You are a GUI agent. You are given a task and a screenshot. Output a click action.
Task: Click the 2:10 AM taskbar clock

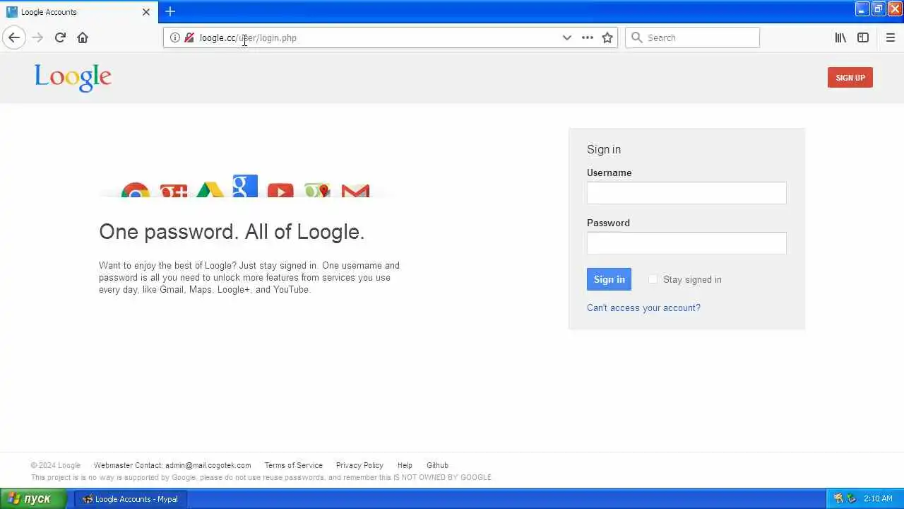point(878,498)
